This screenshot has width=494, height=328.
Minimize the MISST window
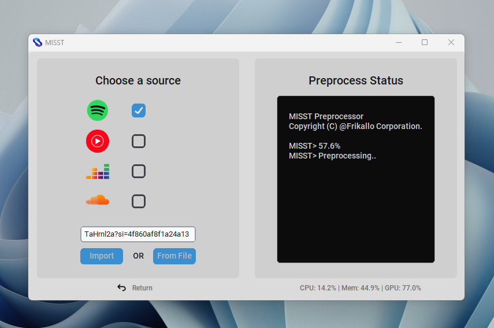pos(399,42)
